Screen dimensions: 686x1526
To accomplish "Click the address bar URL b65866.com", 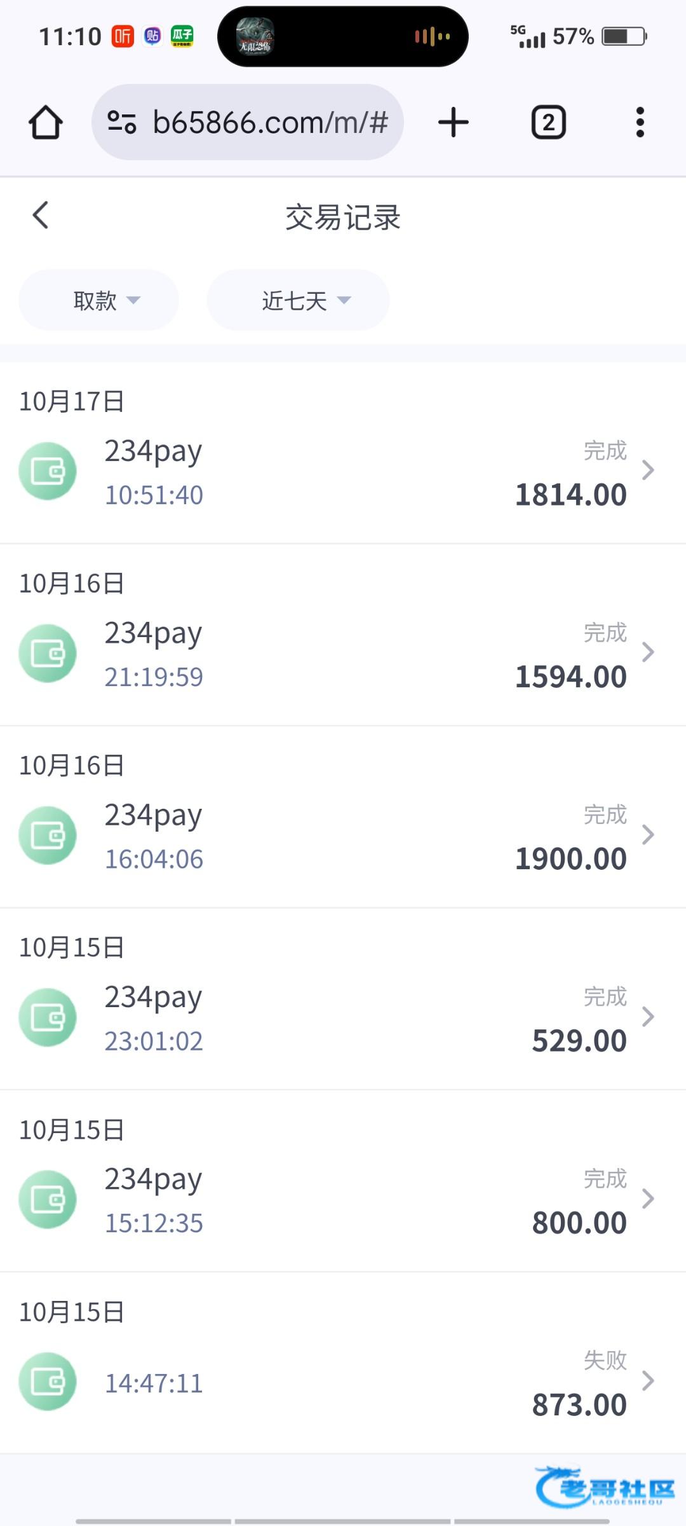I will point(270,122).
